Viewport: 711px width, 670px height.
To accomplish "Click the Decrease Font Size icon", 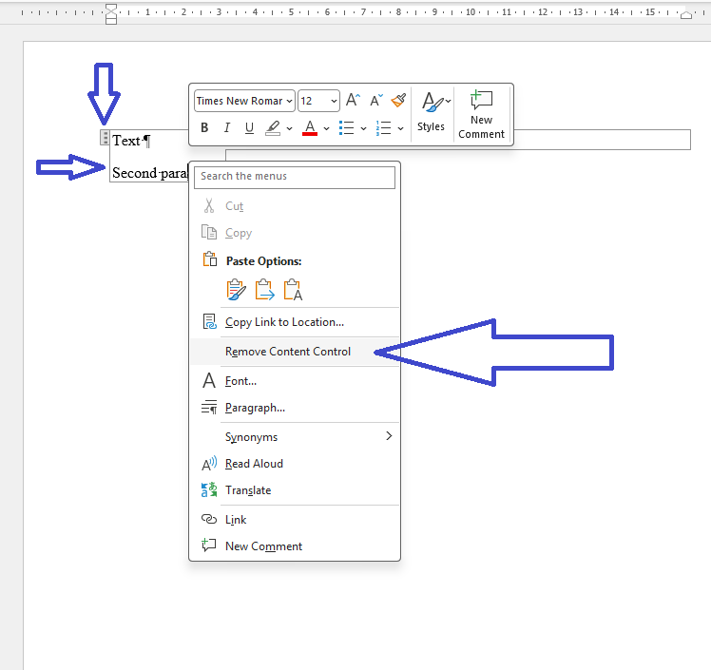I will pos(375,100).
